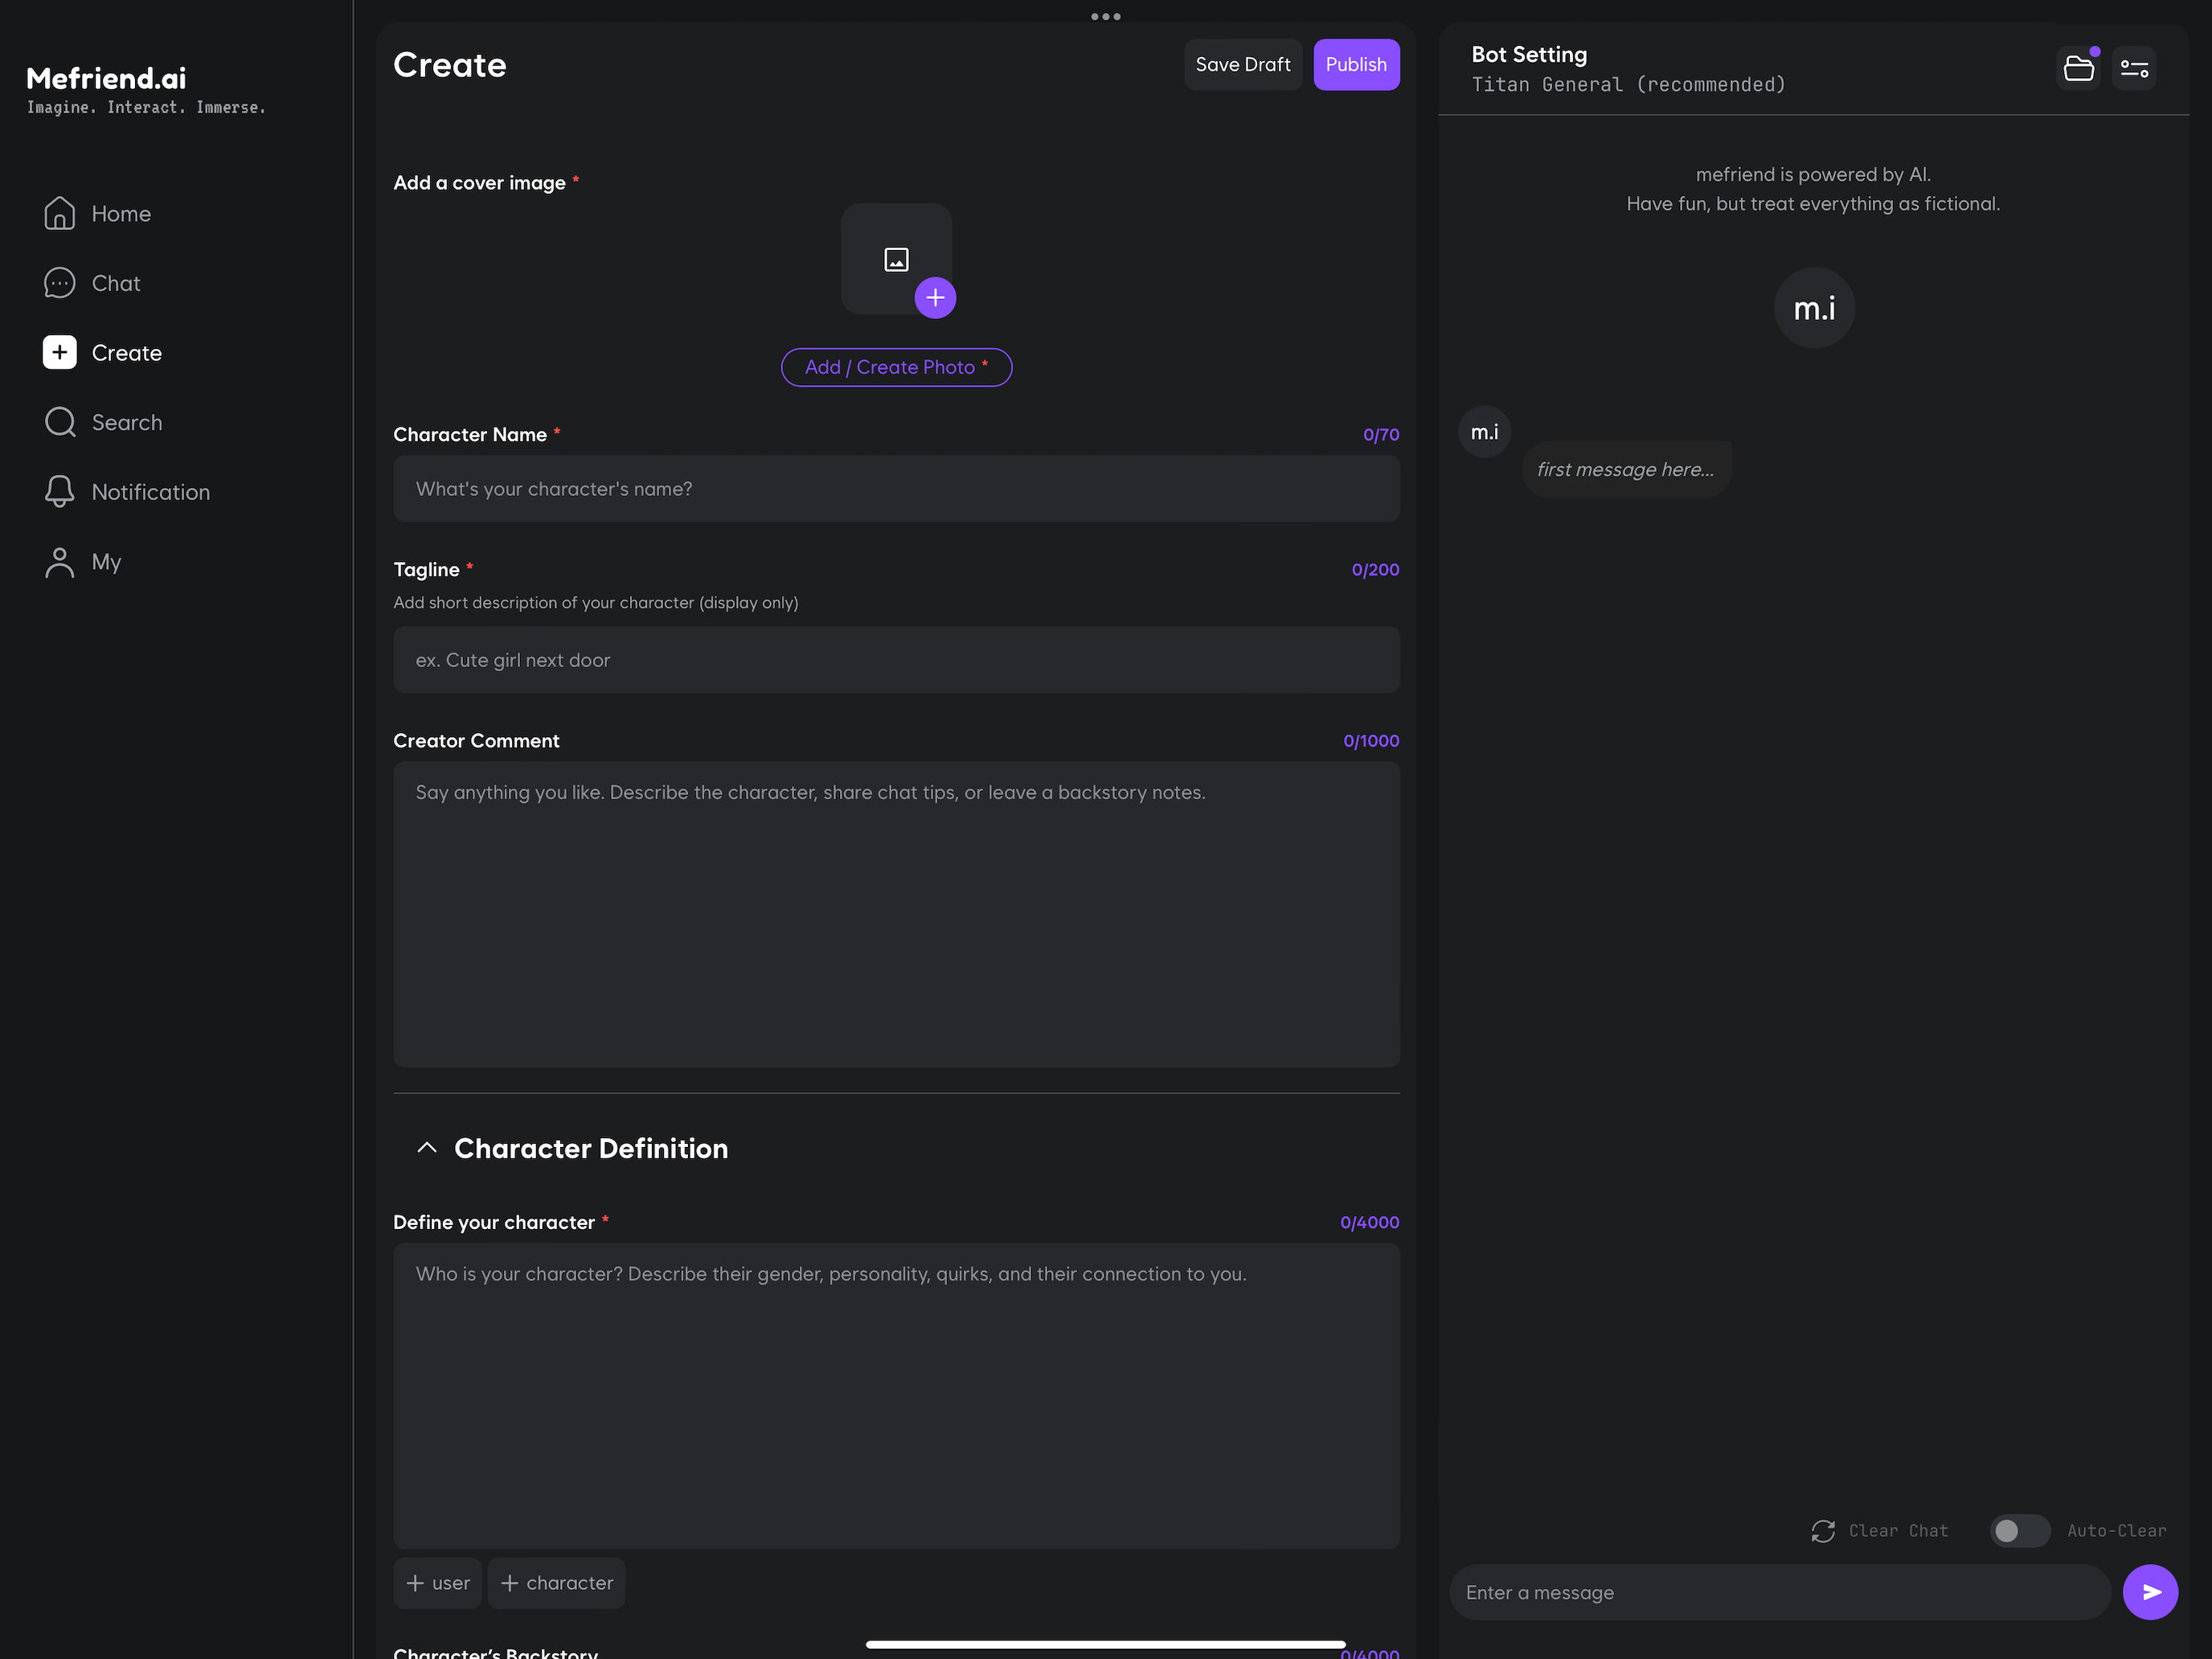The image size is (2212, 1659).
Task: Open Chat via its bubble icon
Action: 59,283
